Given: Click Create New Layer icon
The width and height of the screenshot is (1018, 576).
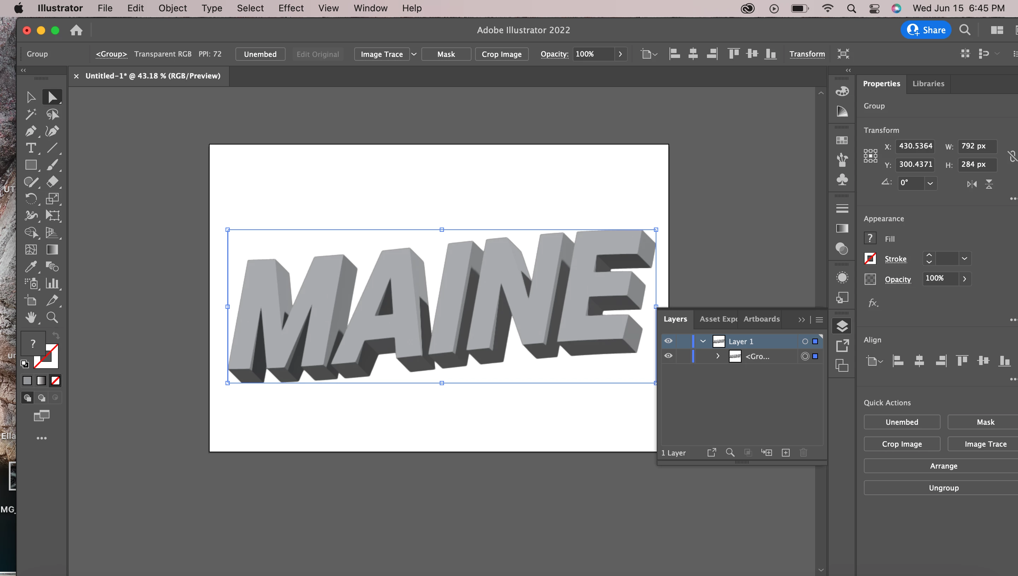Looking at the screenshot, I should click(x=786, y=453).
